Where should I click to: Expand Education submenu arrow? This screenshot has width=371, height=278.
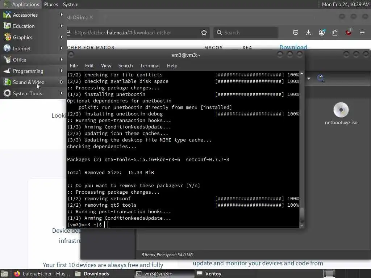[62, 26]
